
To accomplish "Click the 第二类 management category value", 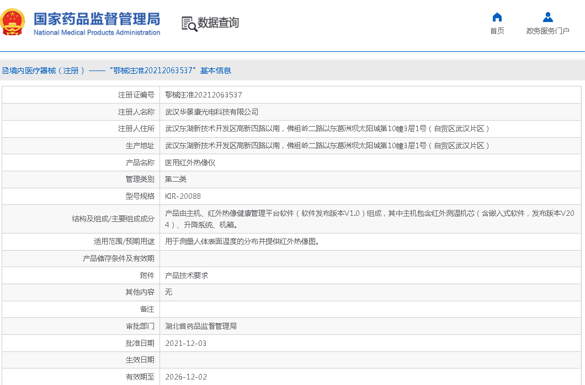I will (x=175, y=179).
